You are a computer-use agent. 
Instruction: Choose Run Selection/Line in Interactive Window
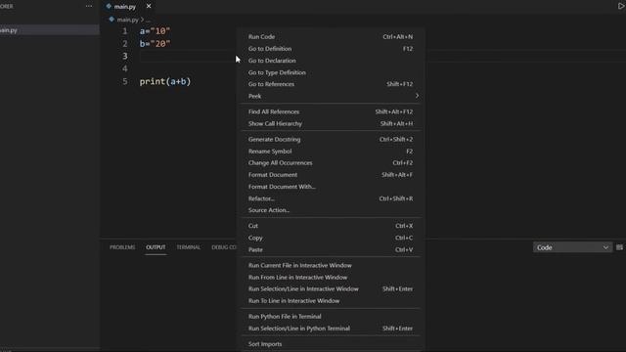click(x=331, y=289)
